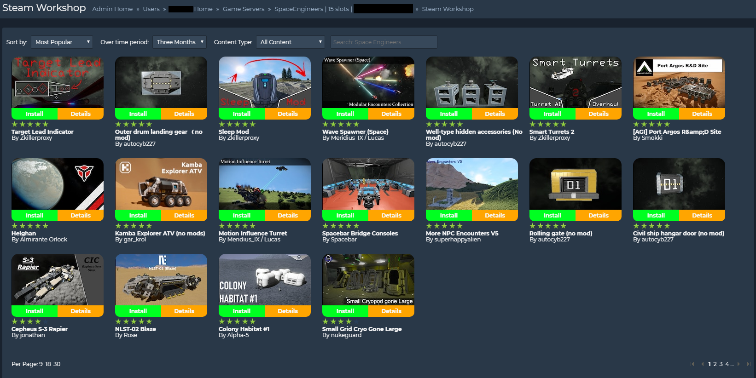The height and width of the screenshot is (378, 756).
Task: Open Admin Home breadcrumb link
Action: 112,9
